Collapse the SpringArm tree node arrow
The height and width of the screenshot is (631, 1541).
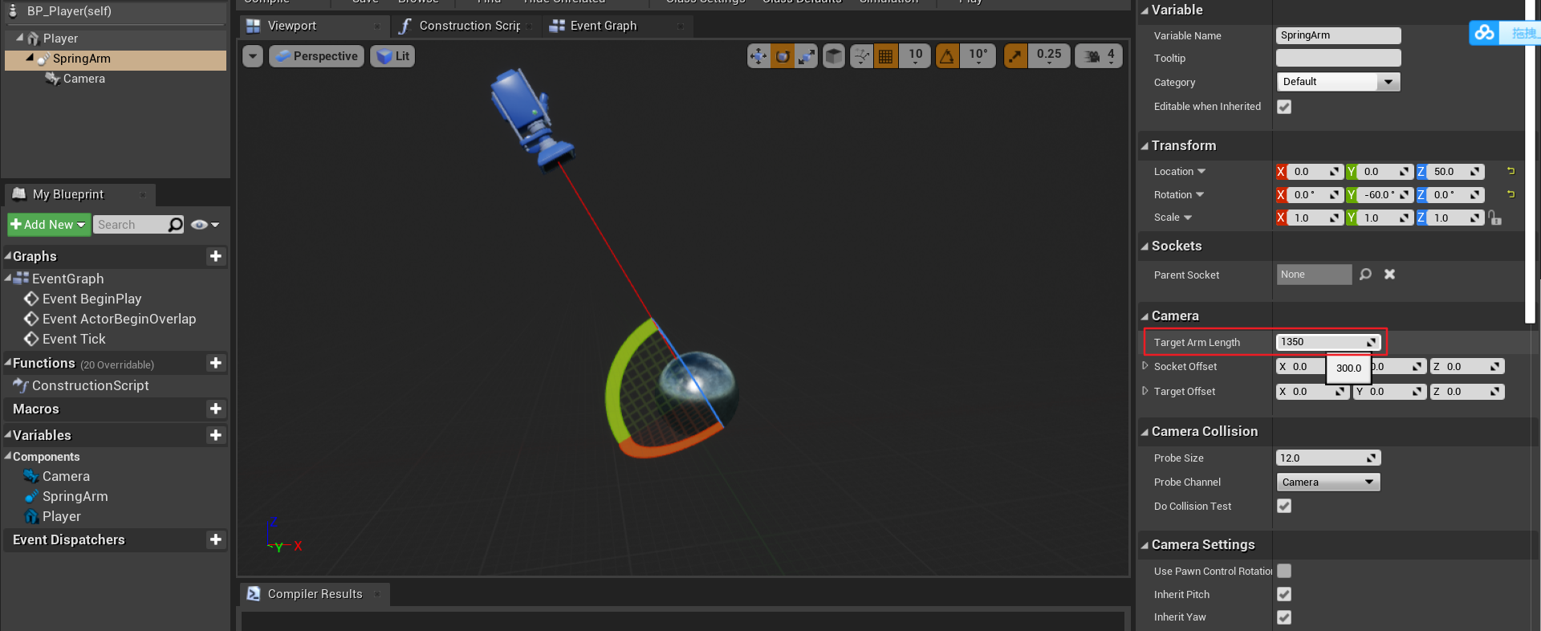[x=30, y=58]
